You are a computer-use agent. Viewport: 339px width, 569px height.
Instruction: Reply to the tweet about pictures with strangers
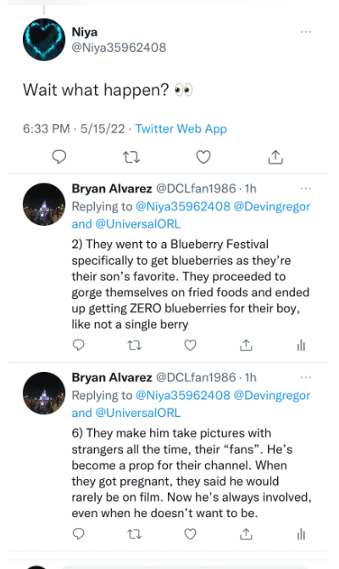click(x=79, y=534)
